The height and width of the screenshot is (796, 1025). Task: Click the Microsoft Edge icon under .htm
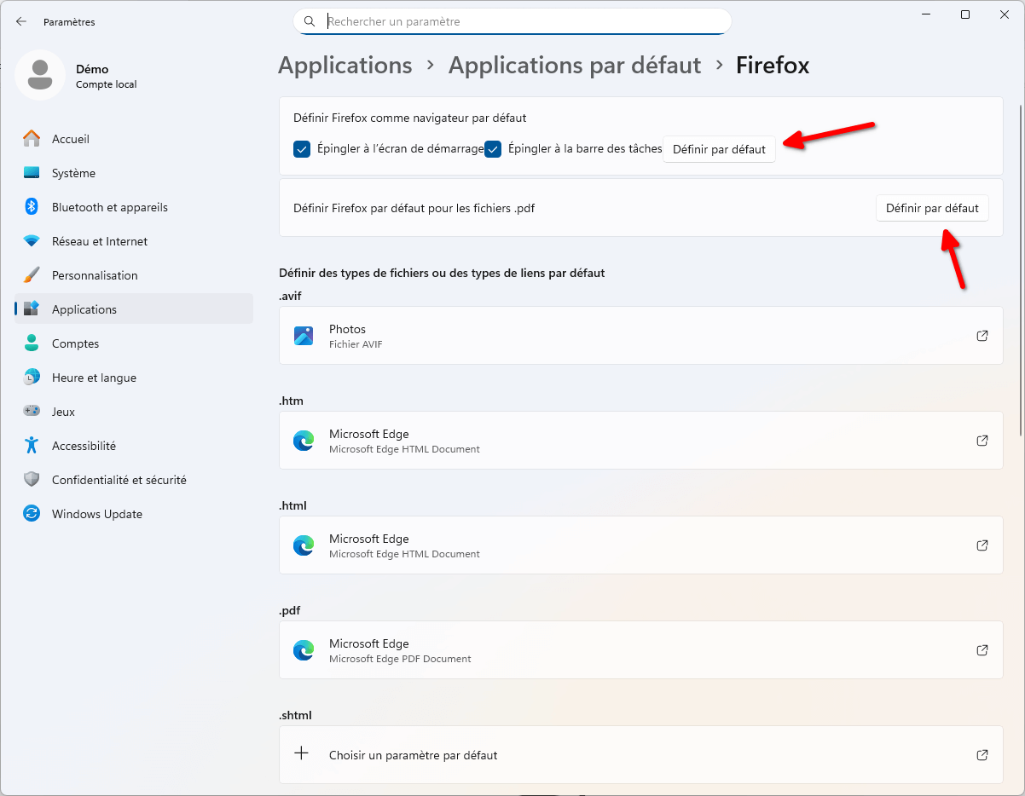click(x=304, y=441)
